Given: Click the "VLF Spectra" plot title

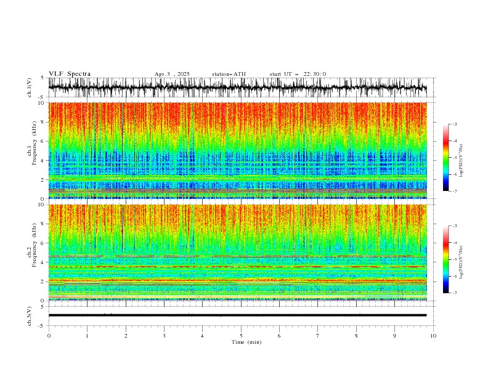Looking at the screenshot, I should (x=70, y=74).
